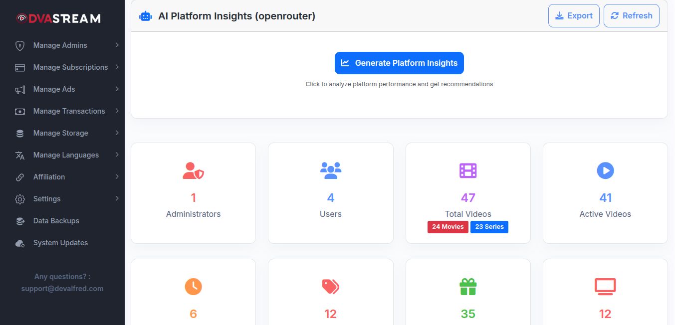Click the Export button
Viewport: 675px width, 325px height.
[574, 16]
